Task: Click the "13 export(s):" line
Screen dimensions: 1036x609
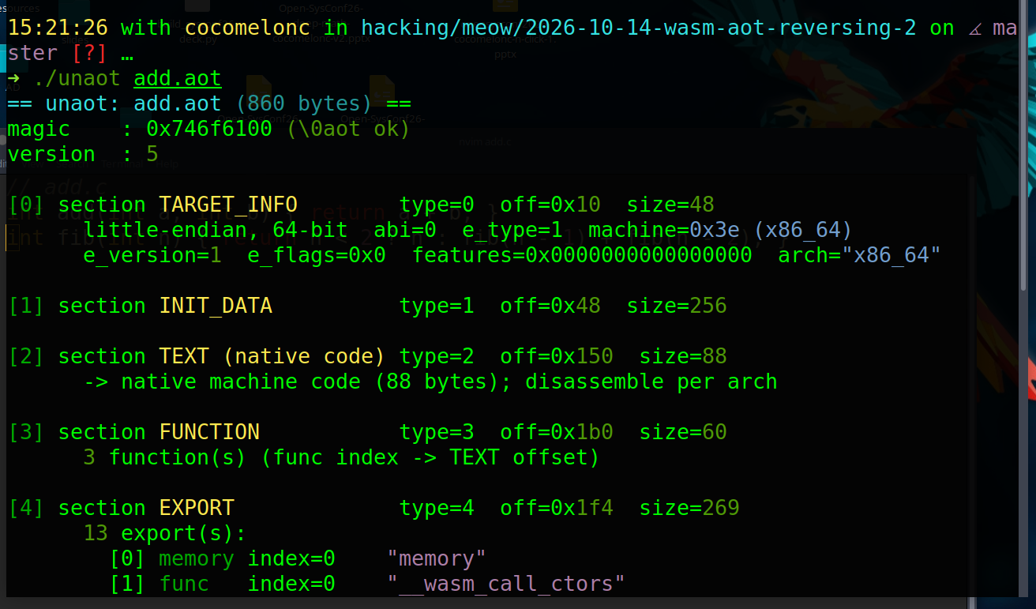Action: [x=165, y=533]
